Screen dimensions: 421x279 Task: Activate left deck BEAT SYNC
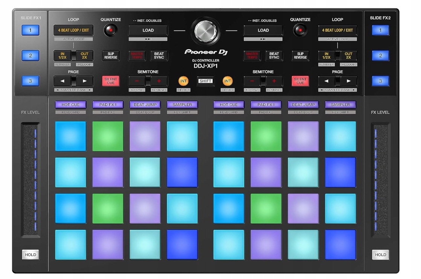click(x=159, y=56)
